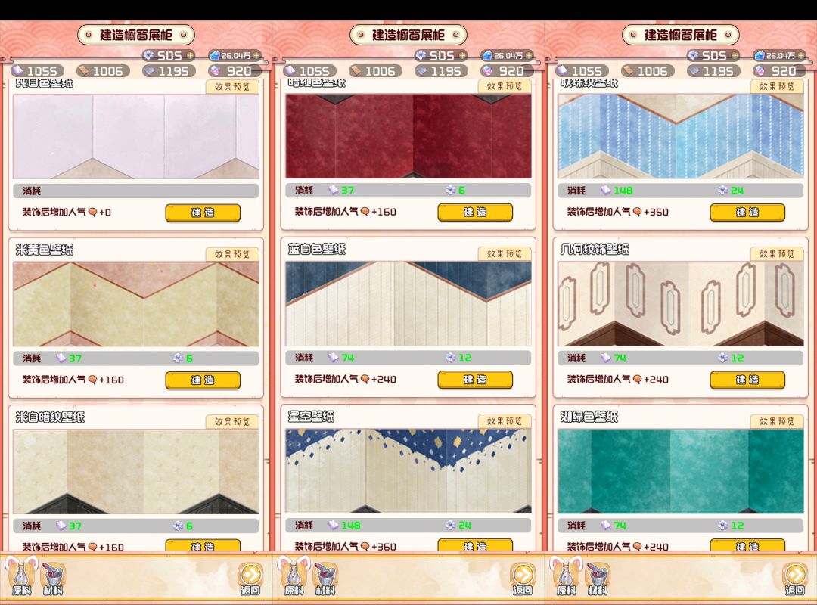The height and width of the screenshot is (605, 817).
Task: Open 原料 icon below 米白暗纹壁纸 card
Action: [21, 576]
